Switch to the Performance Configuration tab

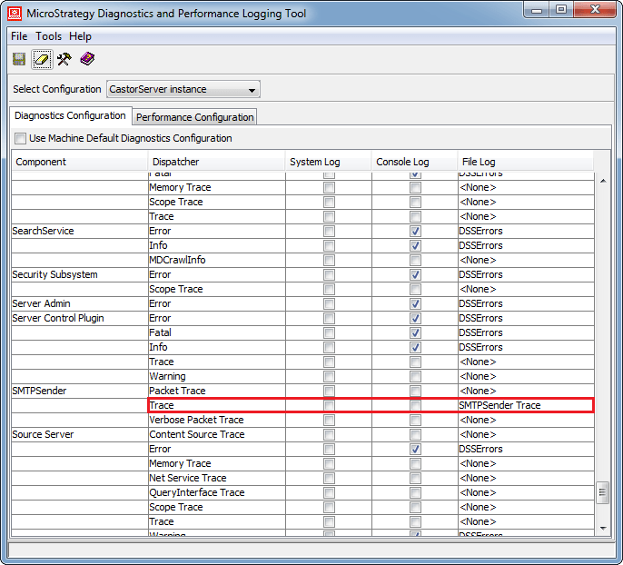tap(195, 117)
